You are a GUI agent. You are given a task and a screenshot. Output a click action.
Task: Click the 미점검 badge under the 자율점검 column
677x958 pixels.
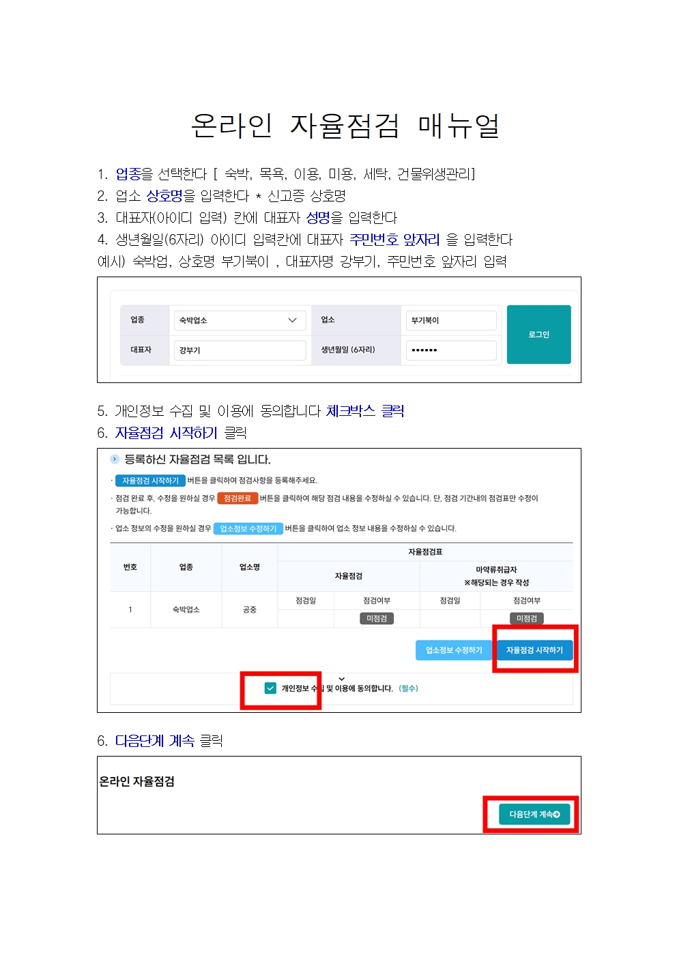coord(377,619)
